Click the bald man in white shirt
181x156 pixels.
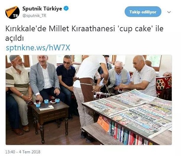141,77
